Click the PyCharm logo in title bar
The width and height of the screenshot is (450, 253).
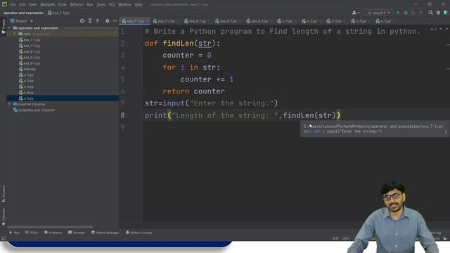click(x=4, y=4)
